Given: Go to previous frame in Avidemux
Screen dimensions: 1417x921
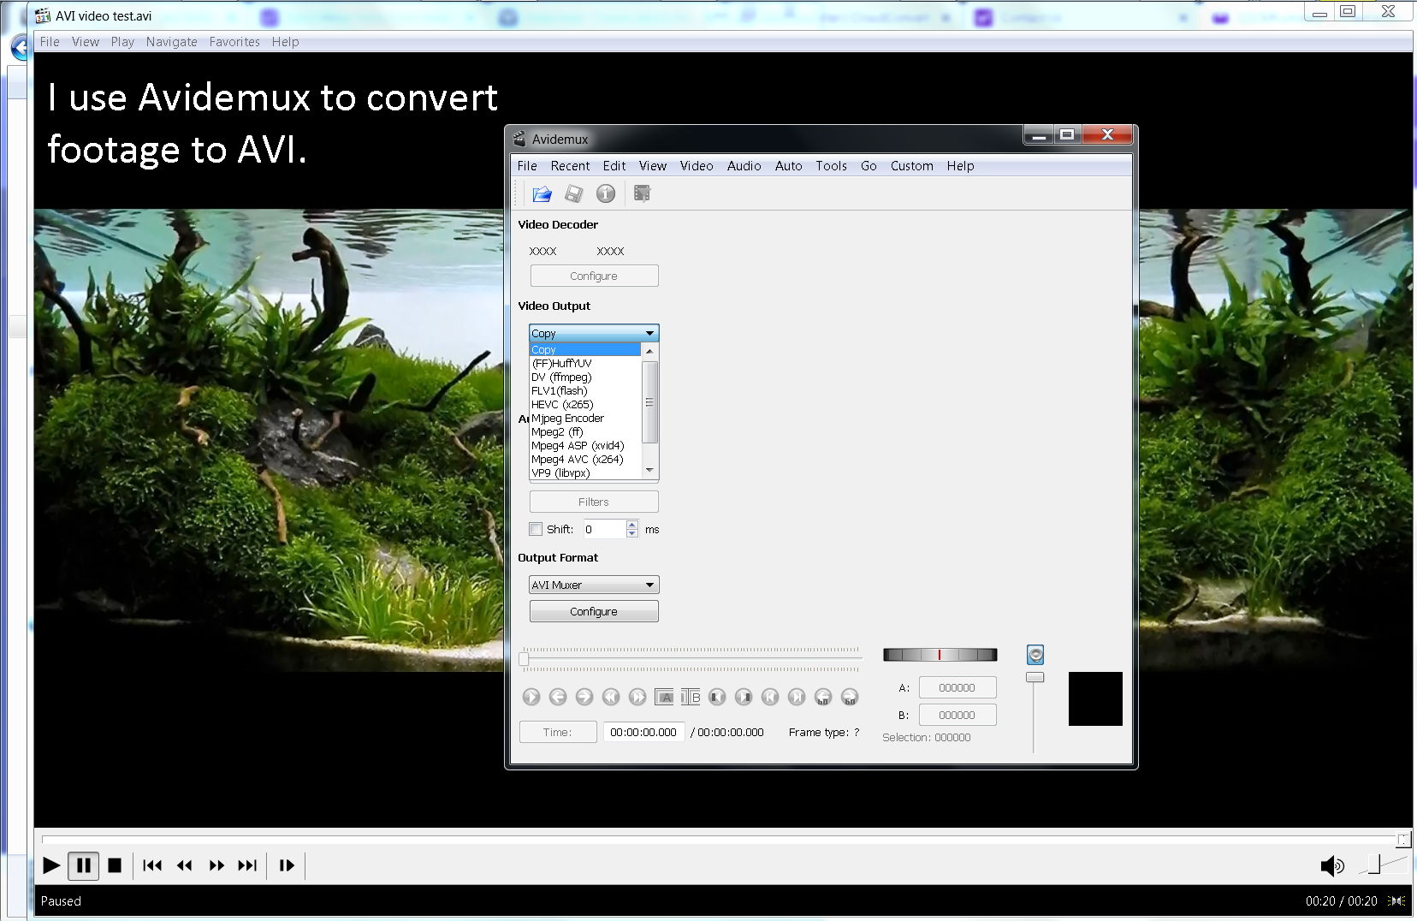Looking at the screenshot, I should (558, 697).
